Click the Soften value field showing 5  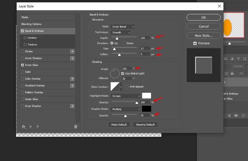tap(145, 54)
